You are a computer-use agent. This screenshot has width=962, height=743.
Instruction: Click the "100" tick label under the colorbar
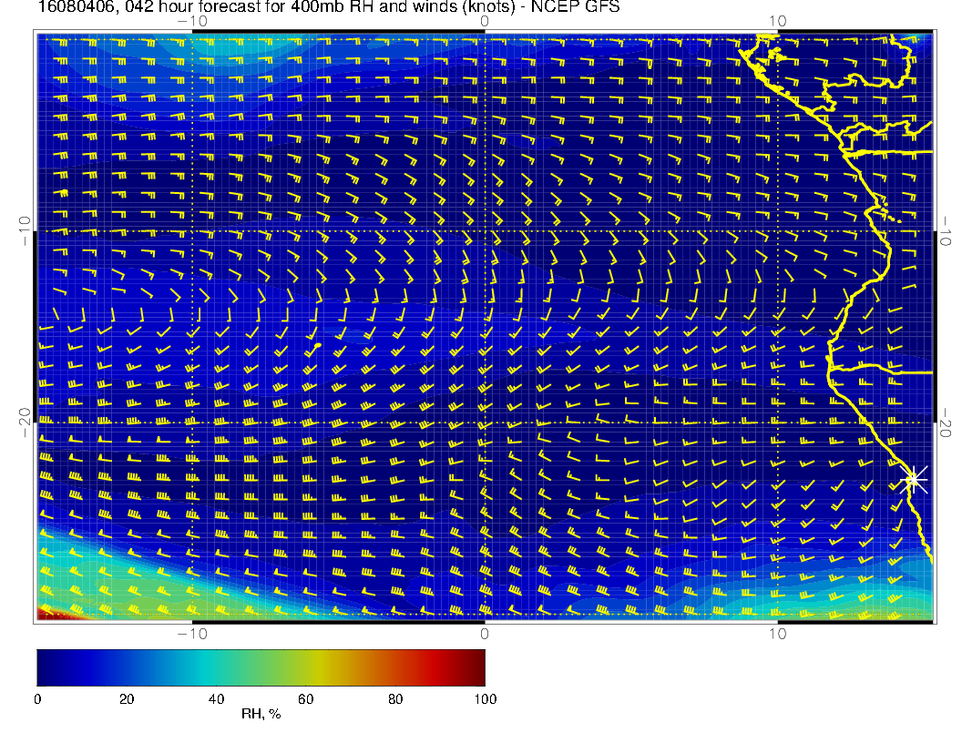(485, 698)
